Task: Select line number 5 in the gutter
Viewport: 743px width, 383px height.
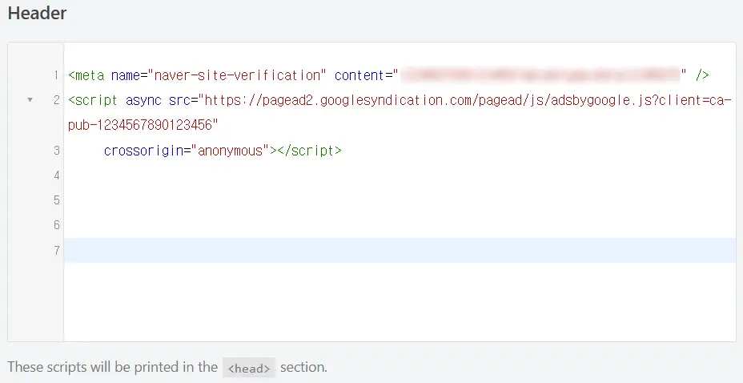Action: click(56, 200)
